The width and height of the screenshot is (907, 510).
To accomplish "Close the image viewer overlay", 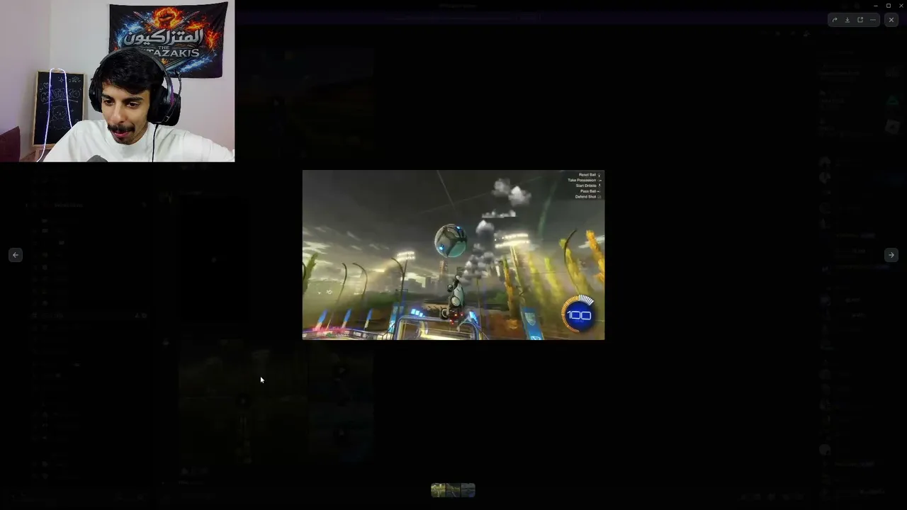I will coord(891,20).
